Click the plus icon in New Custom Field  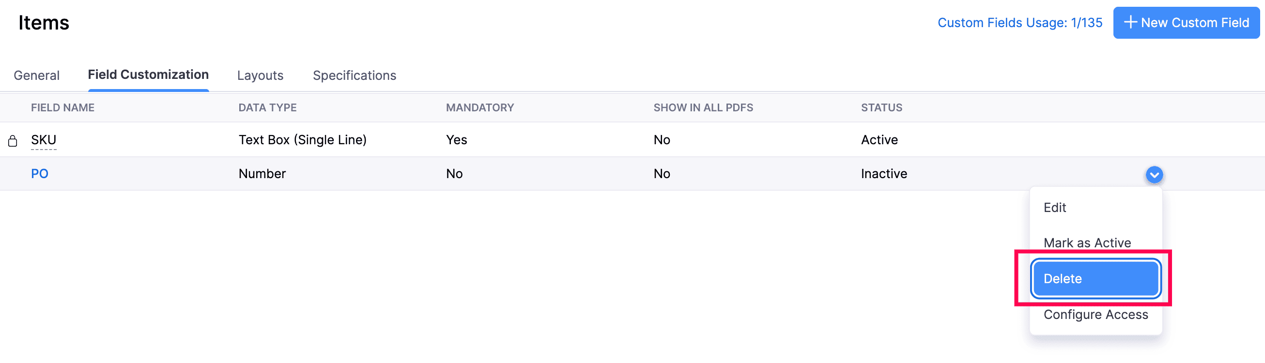[x=1130, y=23]
